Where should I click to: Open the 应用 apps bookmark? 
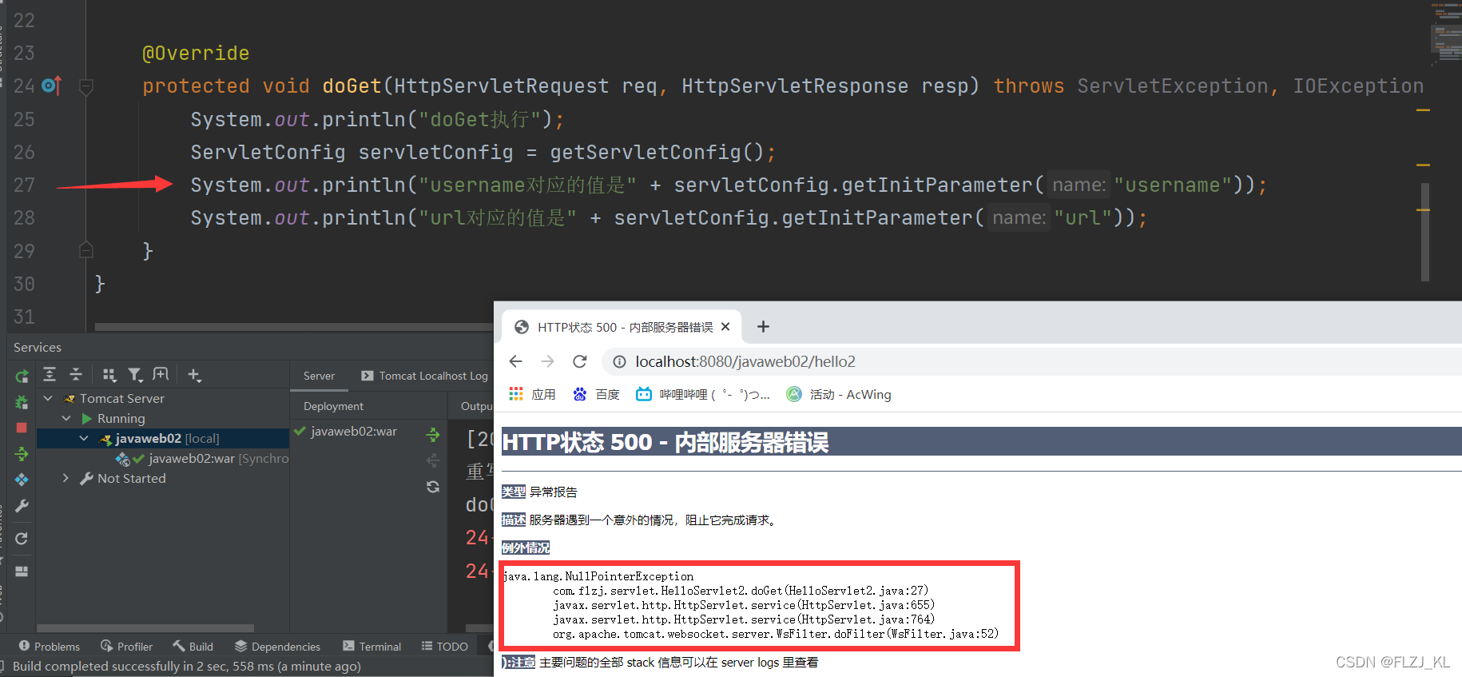(533, 394)
